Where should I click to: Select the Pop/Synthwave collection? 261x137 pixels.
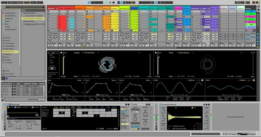11,29
